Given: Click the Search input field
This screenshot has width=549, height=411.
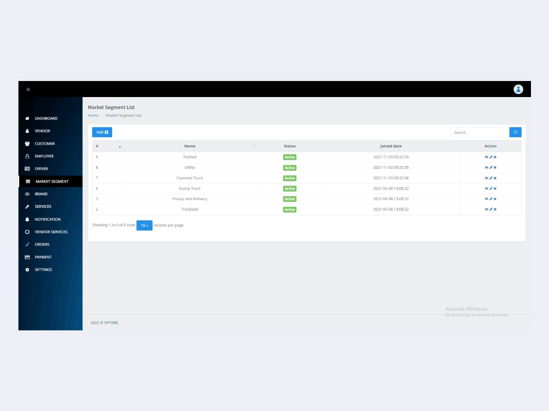Looking at the screenshot, I should pos(479,132).
